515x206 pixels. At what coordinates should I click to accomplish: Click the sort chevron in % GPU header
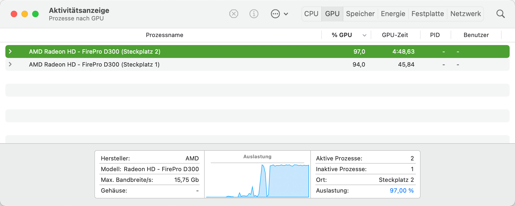[x=364, y=35]
